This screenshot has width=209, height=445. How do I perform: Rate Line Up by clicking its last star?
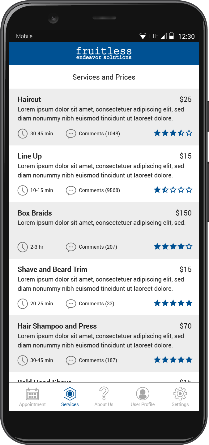[189, 190]
